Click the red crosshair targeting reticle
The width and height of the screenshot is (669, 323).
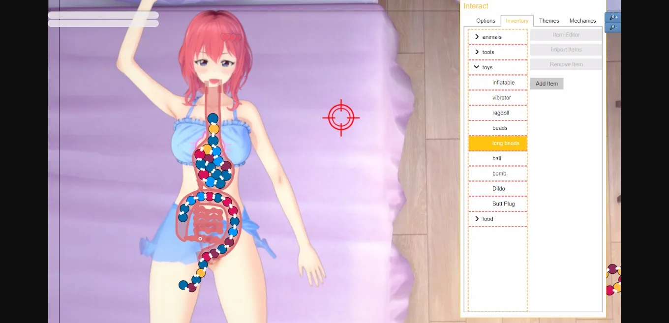[x=341, y=117]
